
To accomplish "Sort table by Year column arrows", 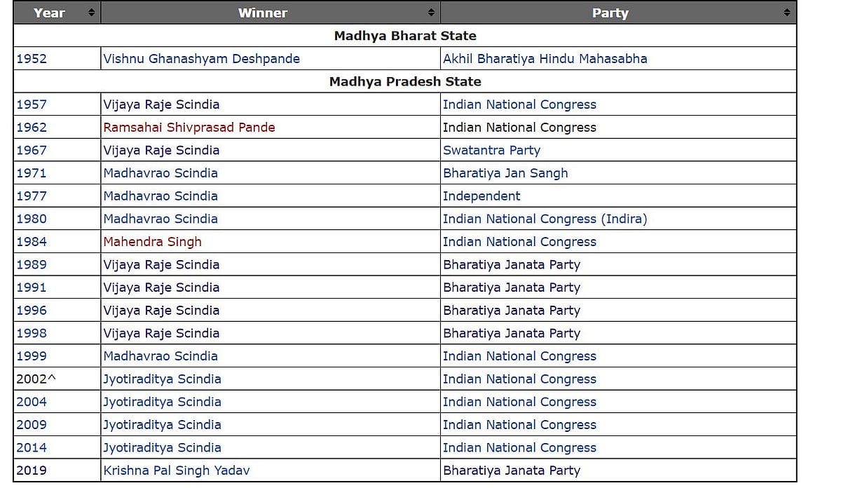I will tap(91, 13).
